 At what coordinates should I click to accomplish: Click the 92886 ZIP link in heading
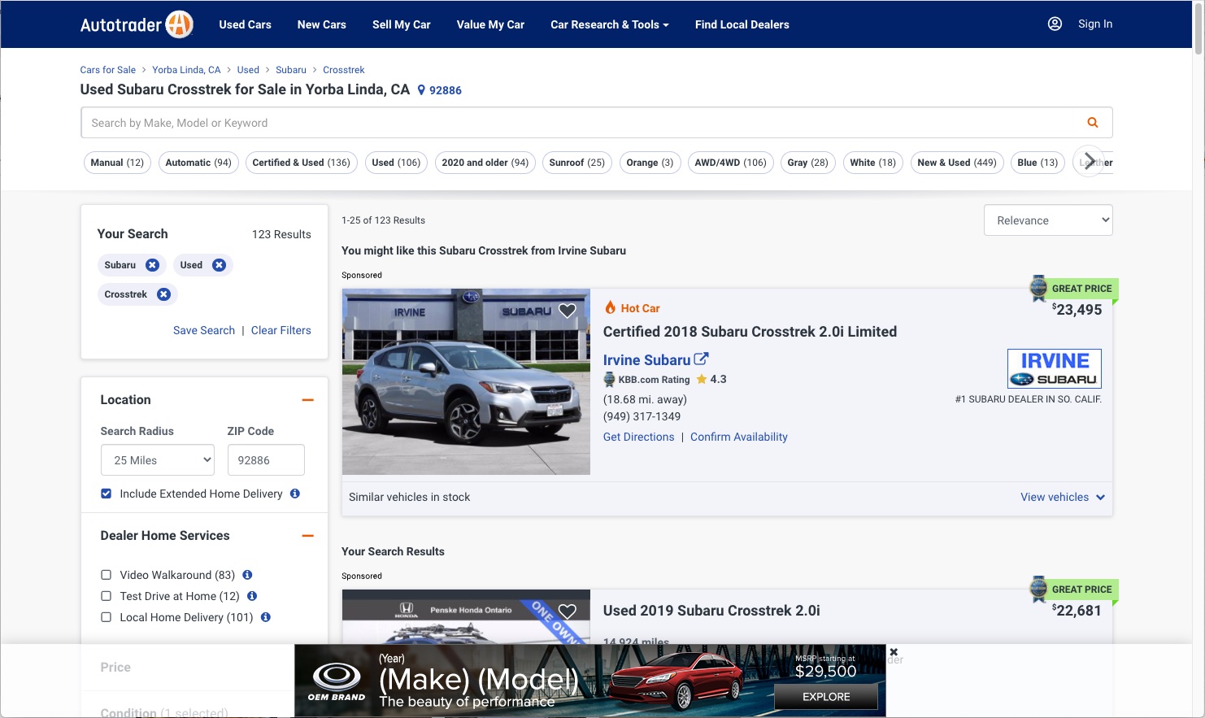pos(446,90)
